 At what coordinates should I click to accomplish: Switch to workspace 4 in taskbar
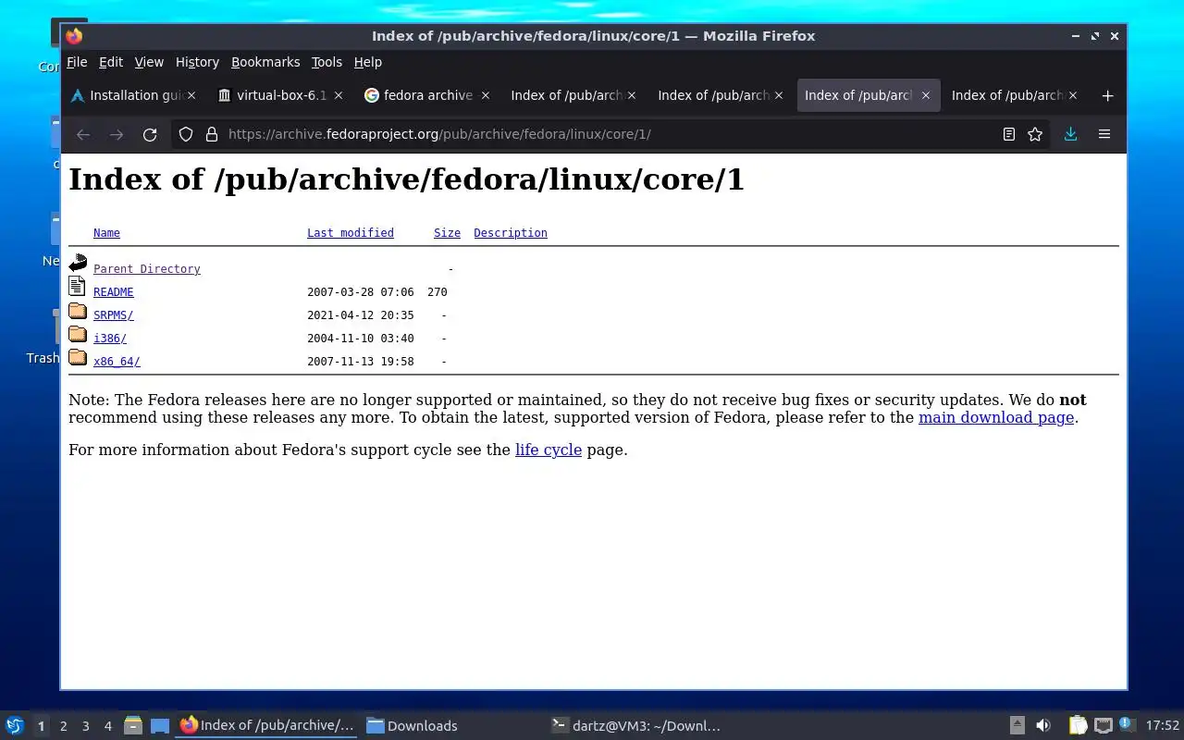point(107,726)
